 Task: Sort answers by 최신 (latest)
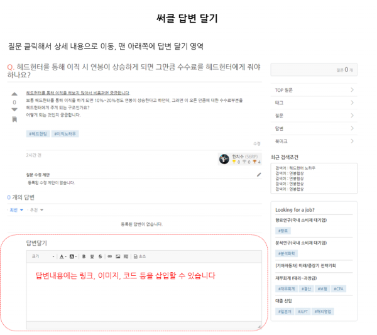click(15, 209)
